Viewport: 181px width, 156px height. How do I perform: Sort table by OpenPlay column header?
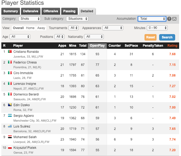point(97,46)
